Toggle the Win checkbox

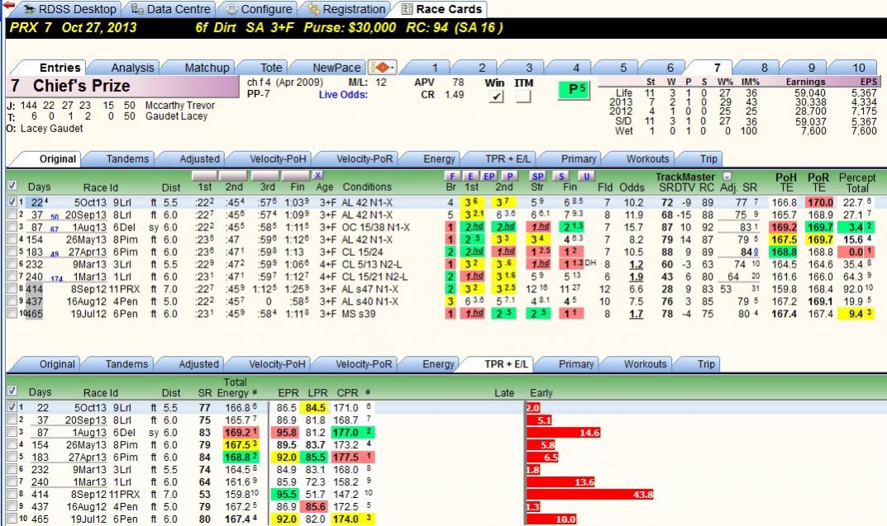496,96
